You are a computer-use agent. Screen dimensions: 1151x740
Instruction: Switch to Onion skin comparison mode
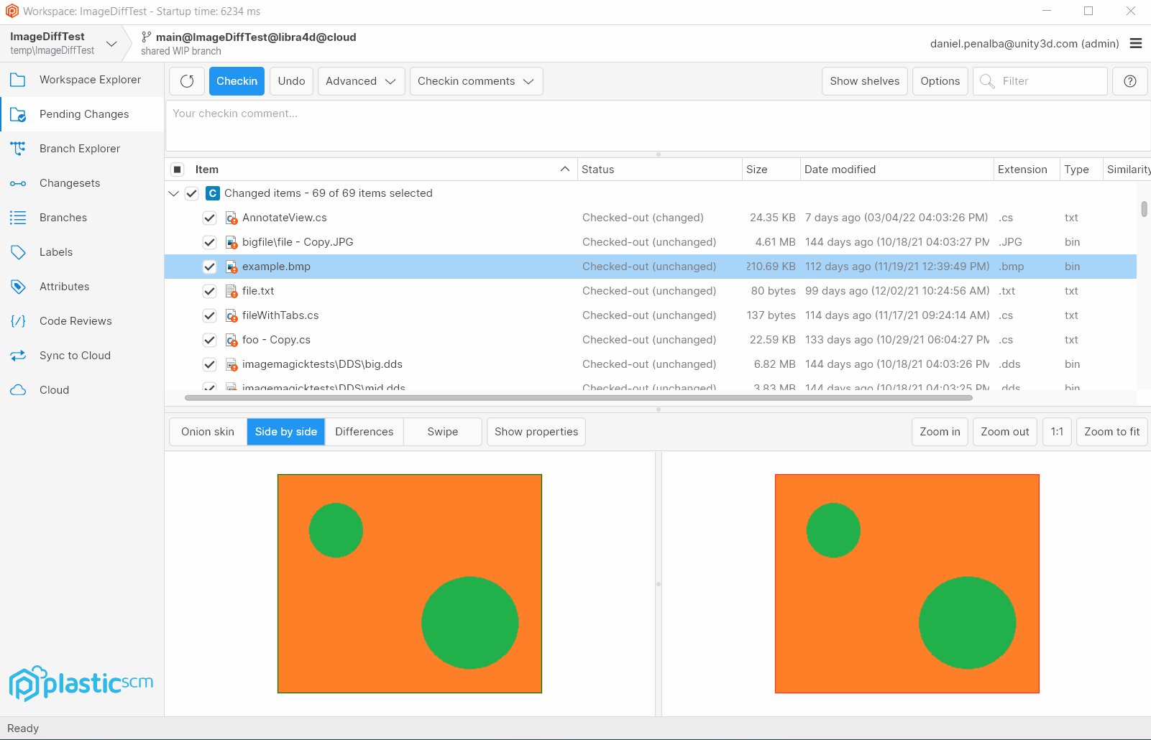tap(207, 431)
